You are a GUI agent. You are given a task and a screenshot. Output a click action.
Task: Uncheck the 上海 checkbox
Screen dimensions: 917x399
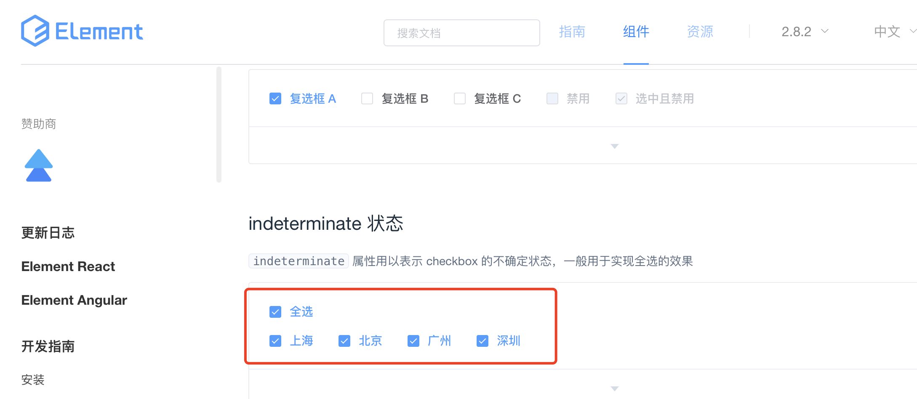tap(275, 341)
